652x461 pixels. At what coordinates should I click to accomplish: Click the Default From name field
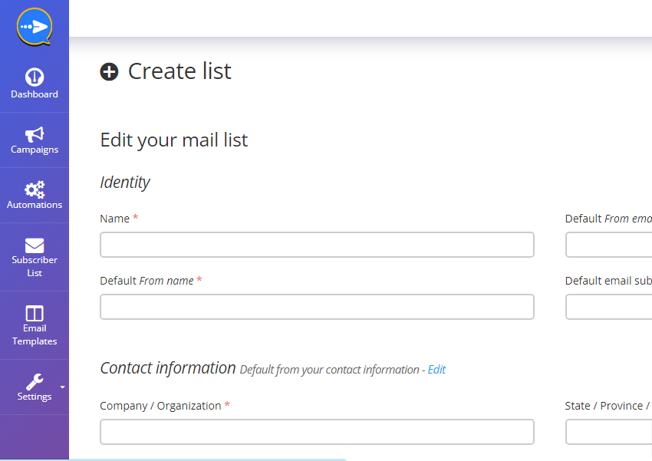click(317, 307)
